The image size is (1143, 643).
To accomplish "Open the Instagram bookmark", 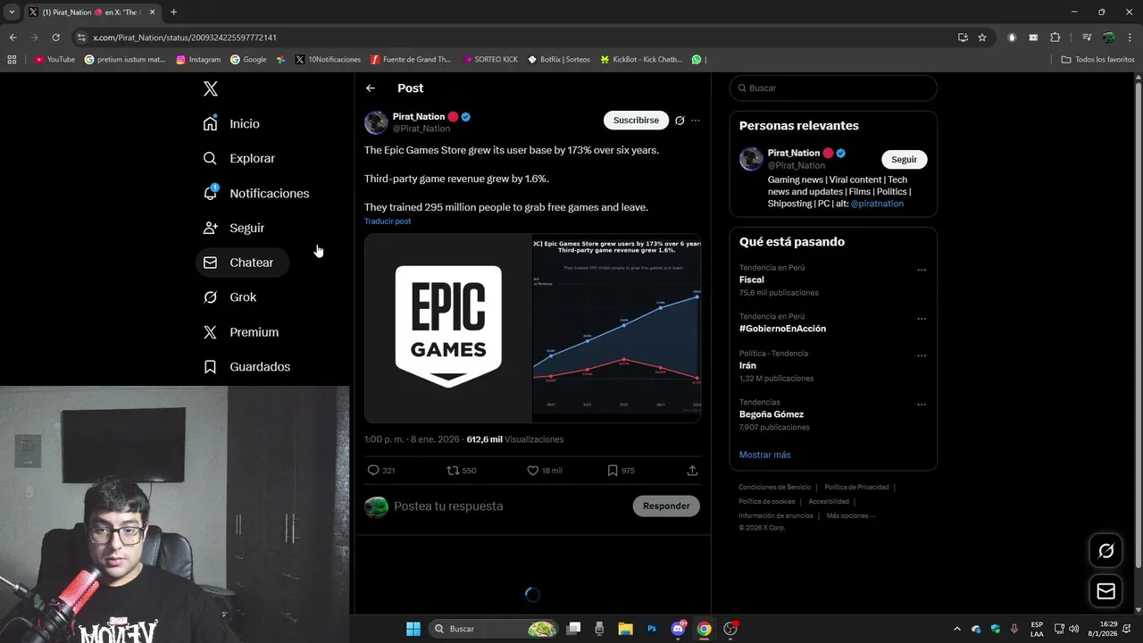I will (198, 60).
